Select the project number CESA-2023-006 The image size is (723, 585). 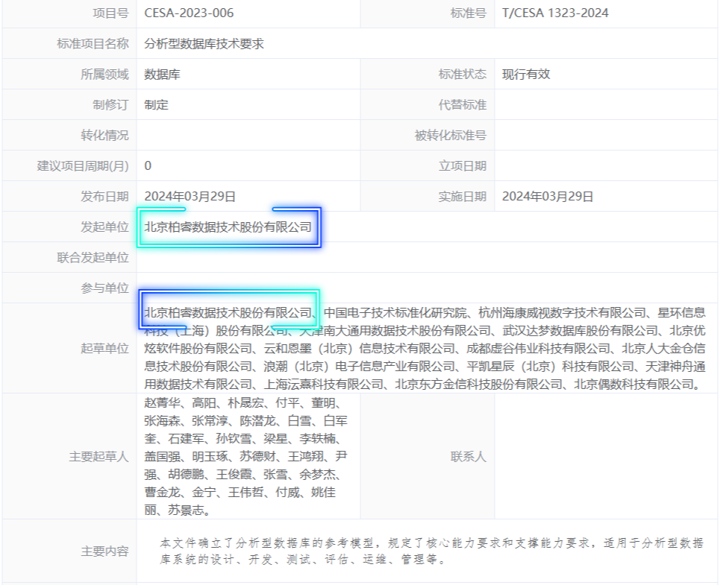pyautogui.click(x=189, y=13)
